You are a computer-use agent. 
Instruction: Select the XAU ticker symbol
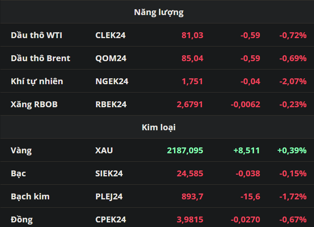click(104, 150)
